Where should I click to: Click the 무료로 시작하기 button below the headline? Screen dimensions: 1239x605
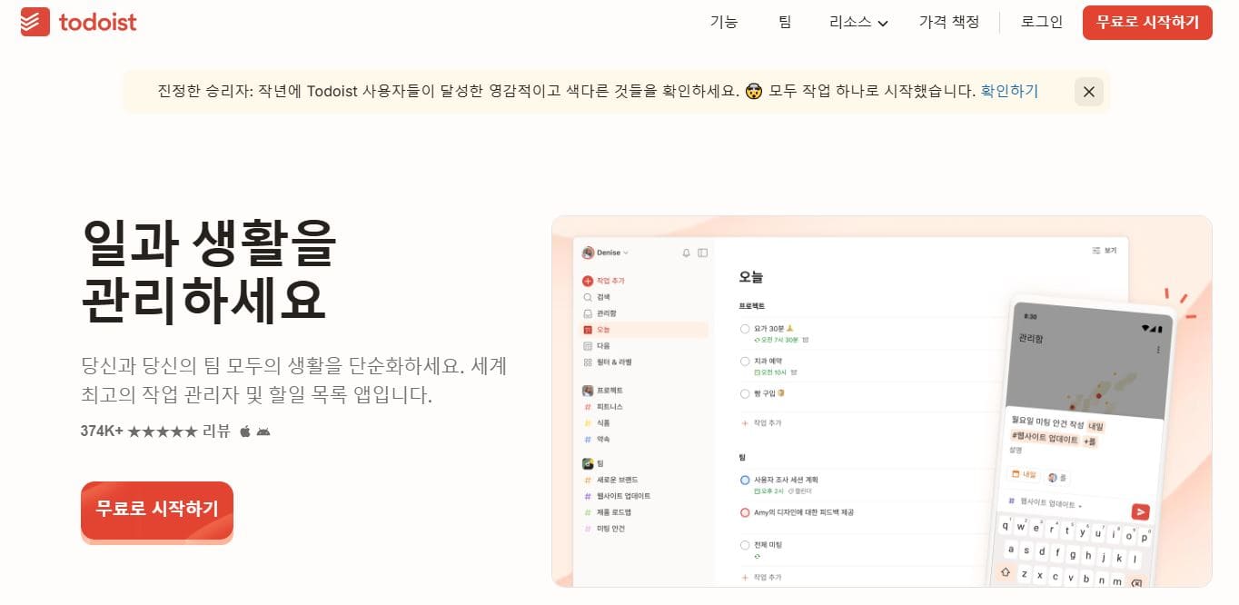pyautogui.click(x=157, y=509)
